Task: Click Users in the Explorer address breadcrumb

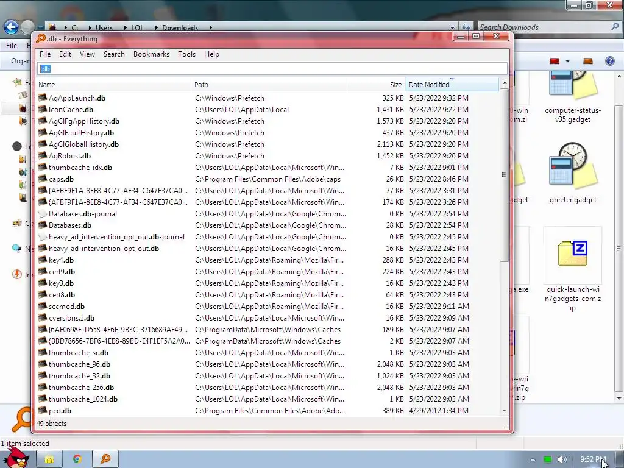Action: [x=104, y=28]
